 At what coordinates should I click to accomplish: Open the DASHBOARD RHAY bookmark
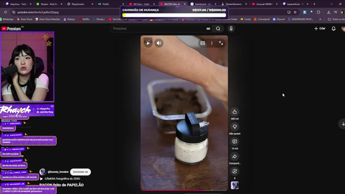(x=300, y=19)
